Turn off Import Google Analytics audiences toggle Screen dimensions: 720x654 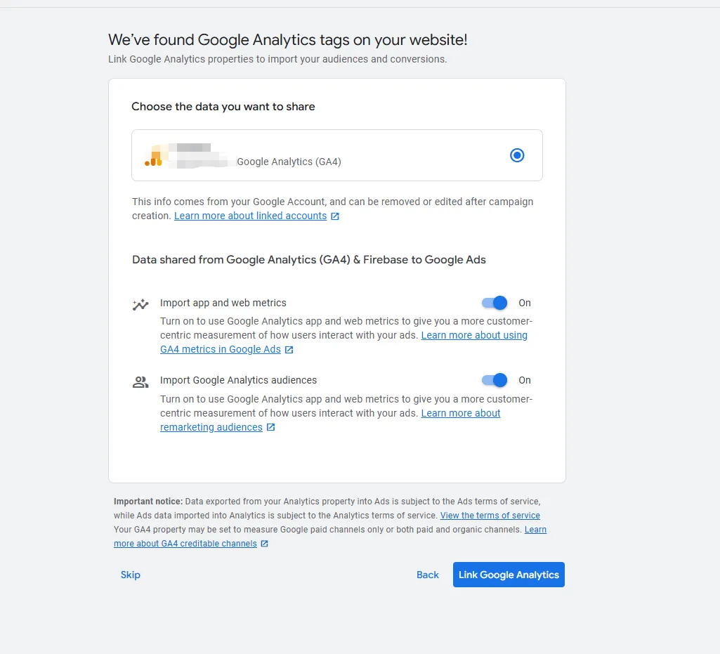coord(494,380)
